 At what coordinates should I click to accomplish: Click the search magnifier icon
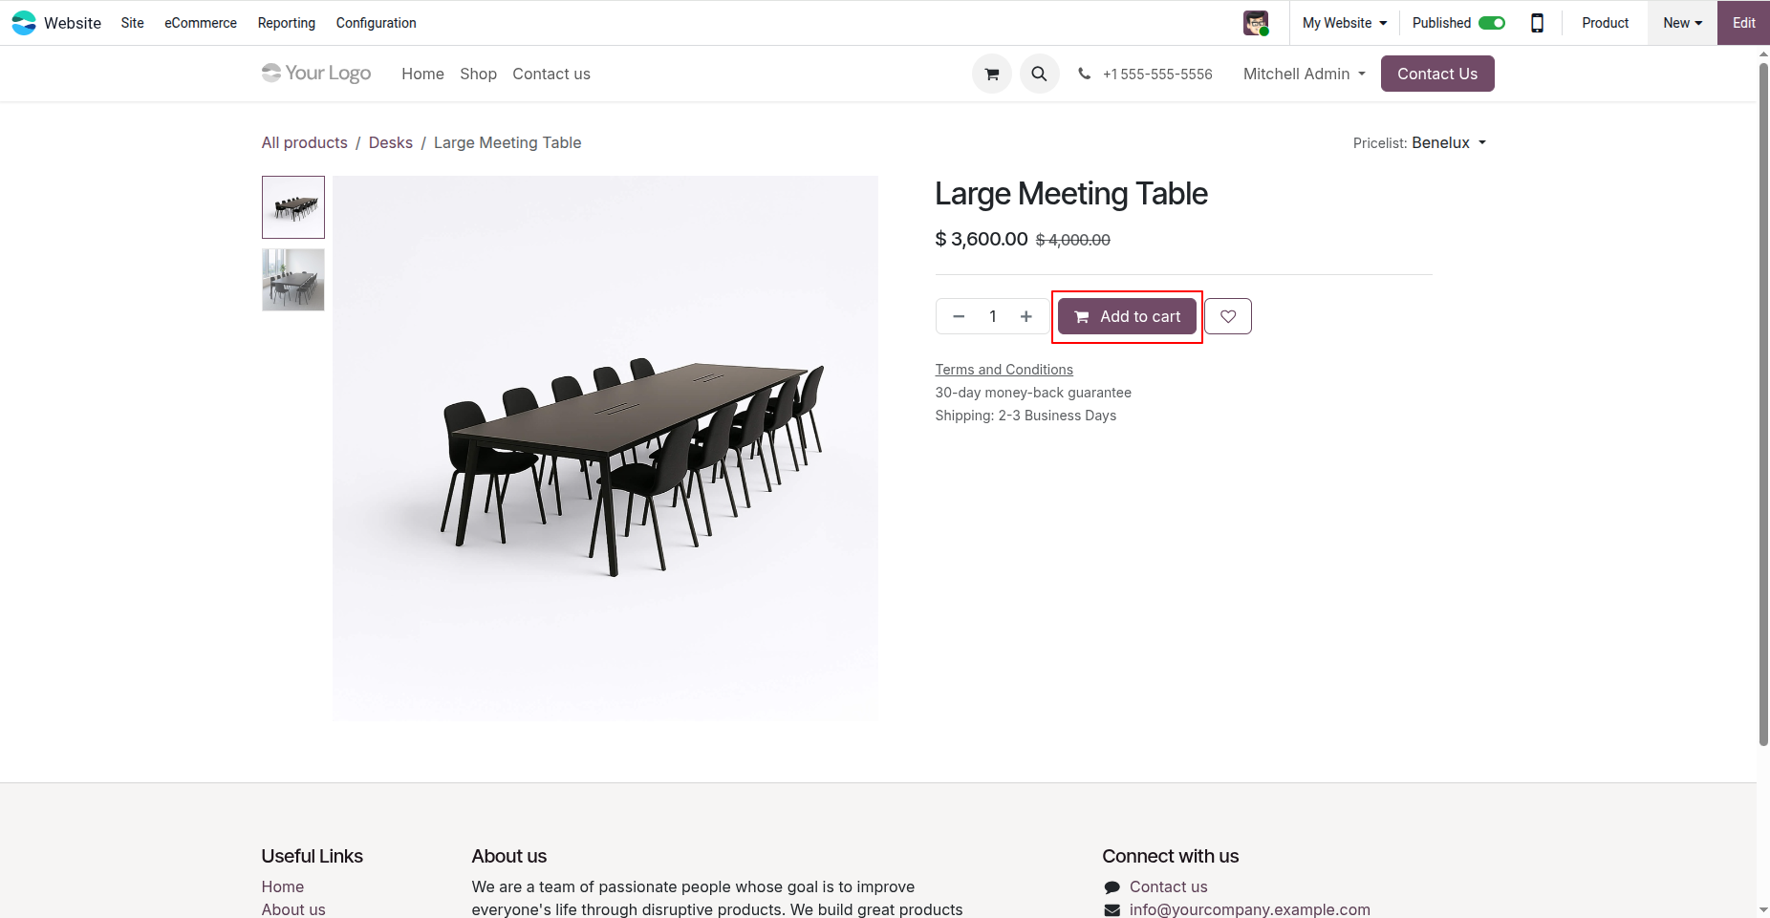tap(1039, 74)
